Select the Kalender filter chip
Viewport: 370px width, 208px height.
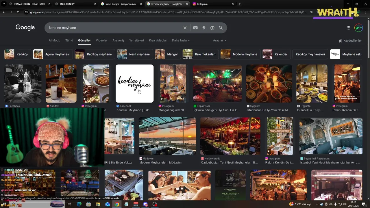click(276, 54)
